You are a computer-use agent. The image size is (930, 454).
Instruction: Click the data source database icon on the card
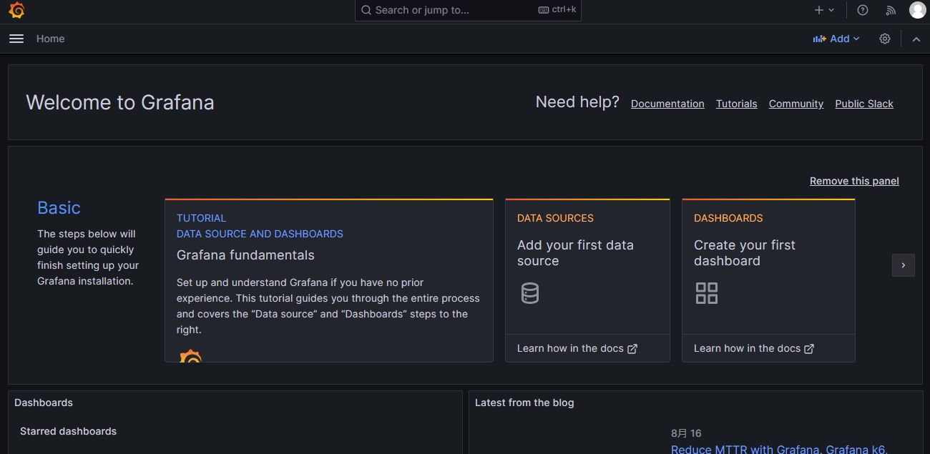pos(530,292)
